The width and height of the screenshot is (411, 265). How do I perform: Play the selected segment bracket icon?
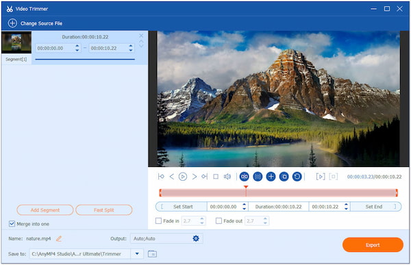pos(321,177)
